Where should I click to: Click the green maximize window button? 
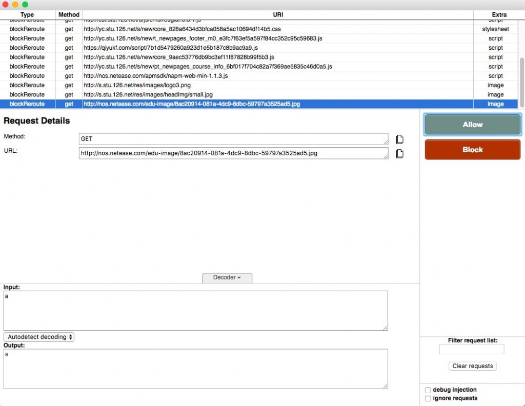click(25, 4)
